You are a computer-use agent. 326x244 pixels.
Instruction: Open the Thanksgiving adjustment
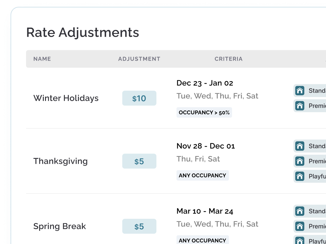click(x=61, y=161)
